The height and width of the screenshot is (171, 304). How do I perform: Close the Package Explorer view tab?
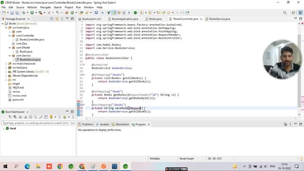coord(28,19)
